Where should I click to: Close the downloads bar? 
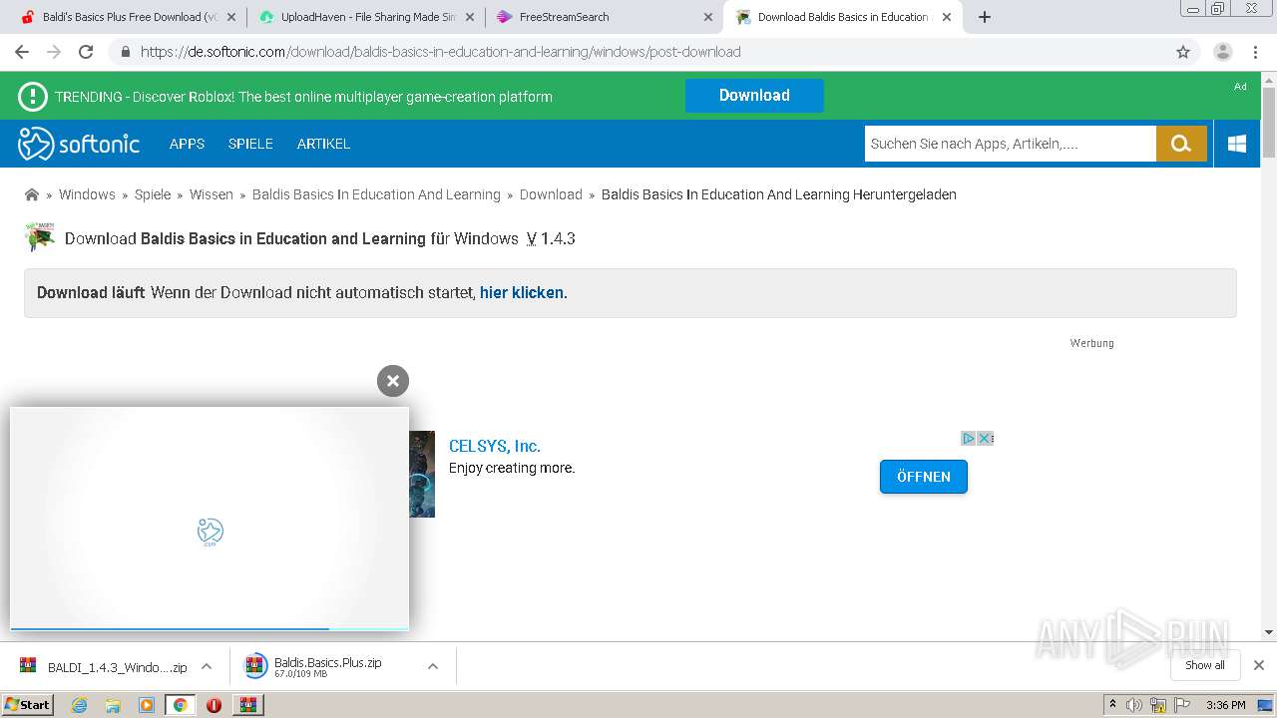[1259, 665]
